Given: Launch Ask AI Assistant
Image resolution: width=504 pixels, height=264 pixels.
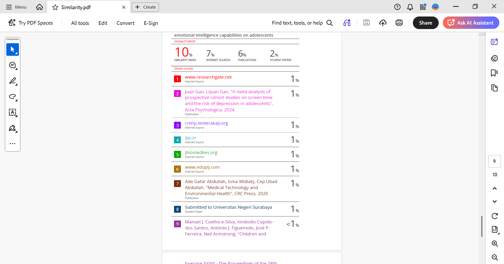Looking at the screenshot, I should pyautogui.click(x=471, y=23).
